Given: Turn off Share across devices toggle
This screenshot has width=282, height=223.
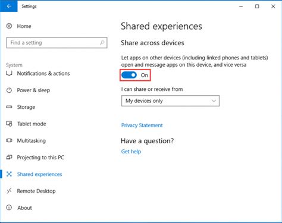Looking at the screenshot, I should (129, 75).
